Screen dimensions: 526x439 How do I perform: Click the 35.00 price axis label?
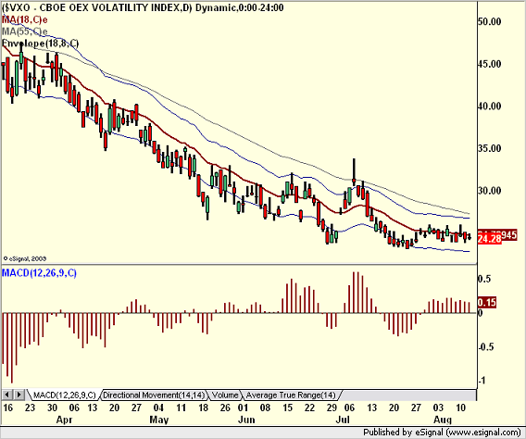coord(490,148)
